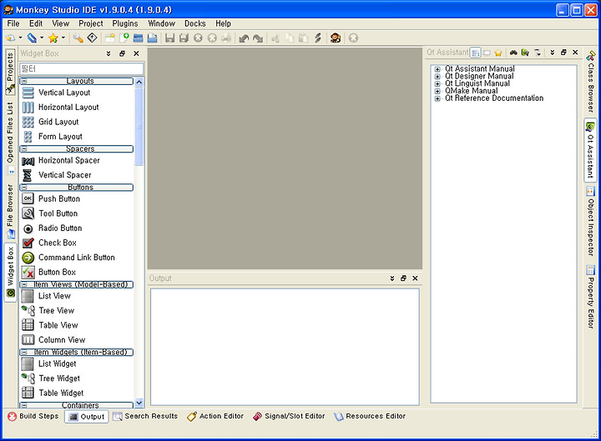Image resolution: width=601 pixels, height=441 pixels.
Task: Float the Widget Box dock panel
Action: tap(122, 53)
